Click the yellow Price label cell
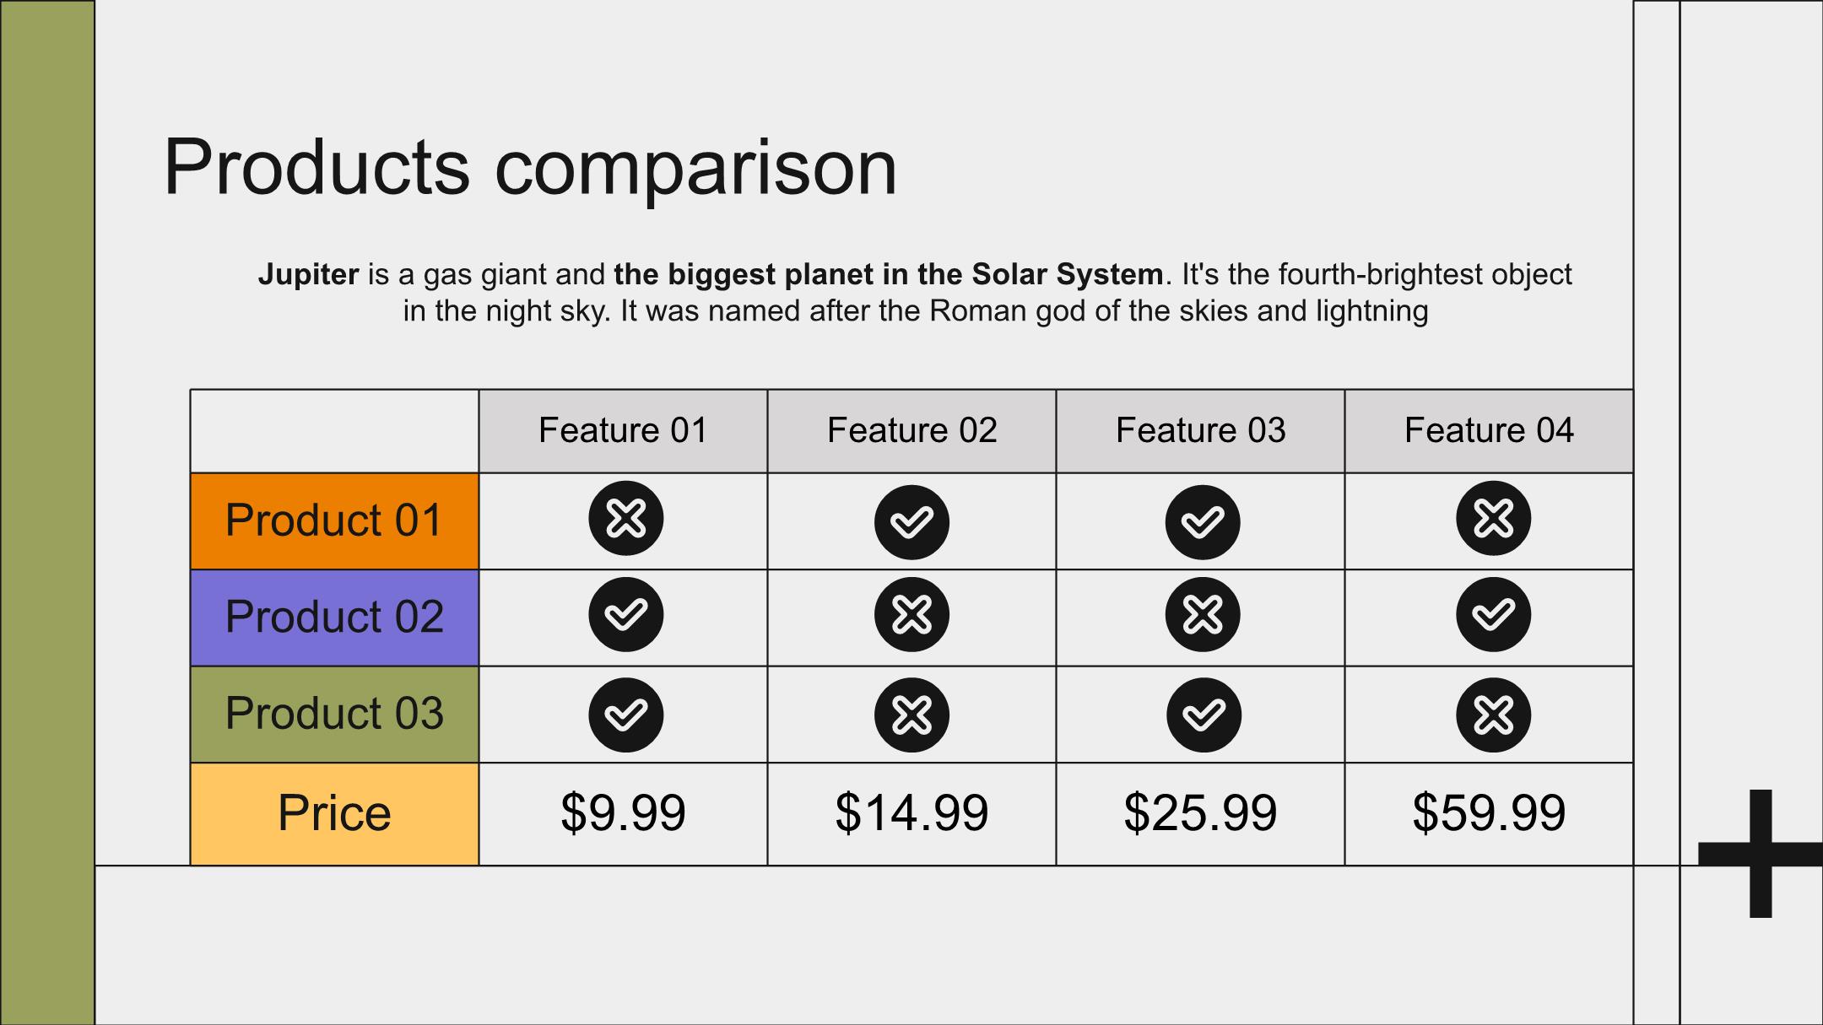The height and width of the screenshot is (1025, 1823). click(x=334, y=814)
